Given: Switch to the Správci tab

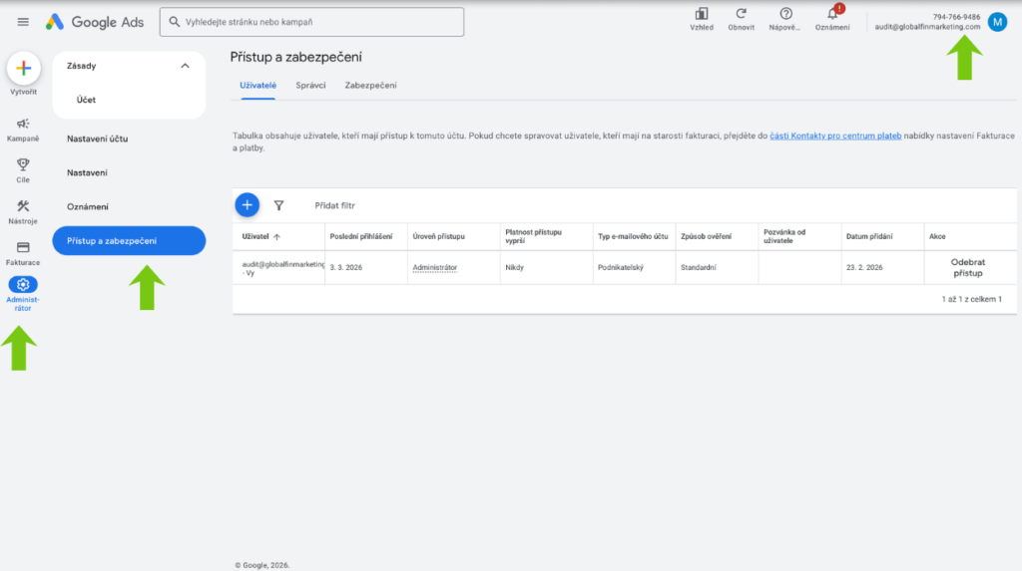Looking at the screenshot, I should [x=310, y=86].
